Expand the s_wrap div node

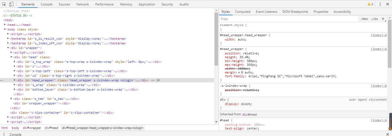[x=15, y=85]
